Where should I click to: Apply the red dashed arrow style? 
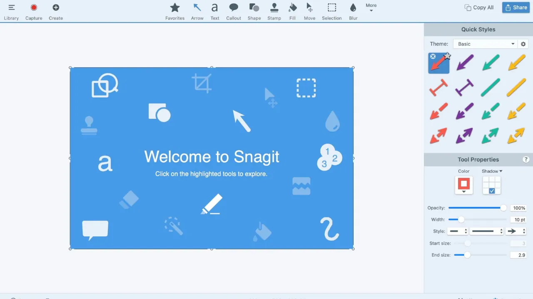tap(439, 111)
